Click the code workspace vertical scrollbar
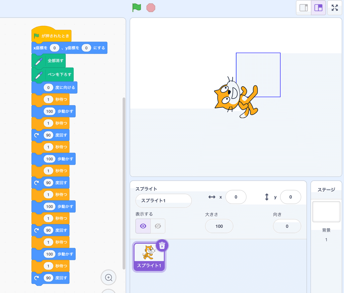Viewport: 344px width, 293px height. (x=124, y=183)
